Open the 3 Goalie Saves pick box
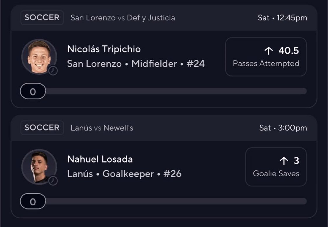 pyautogui.click(x=276, y=167)
